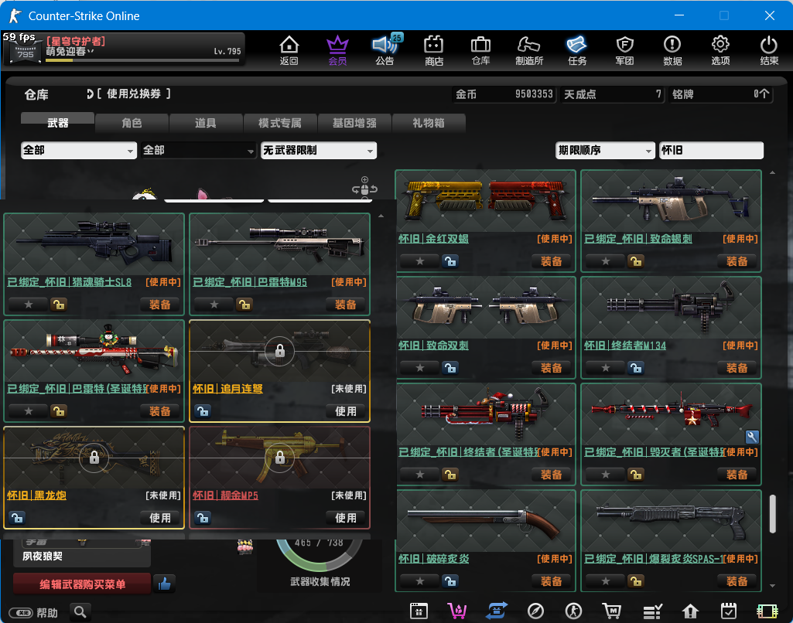This screenshot has width=793, height=623.
Task: Open the 数据 stats icon
Action: (x=672, y=50)
